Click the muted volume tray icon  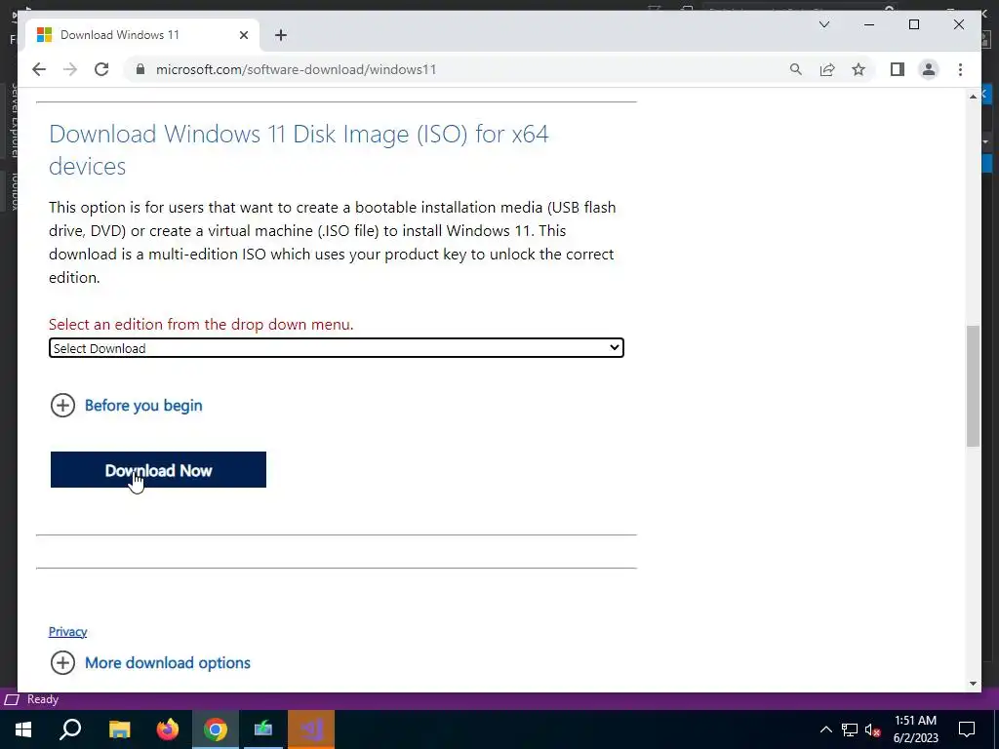point(873,729)
